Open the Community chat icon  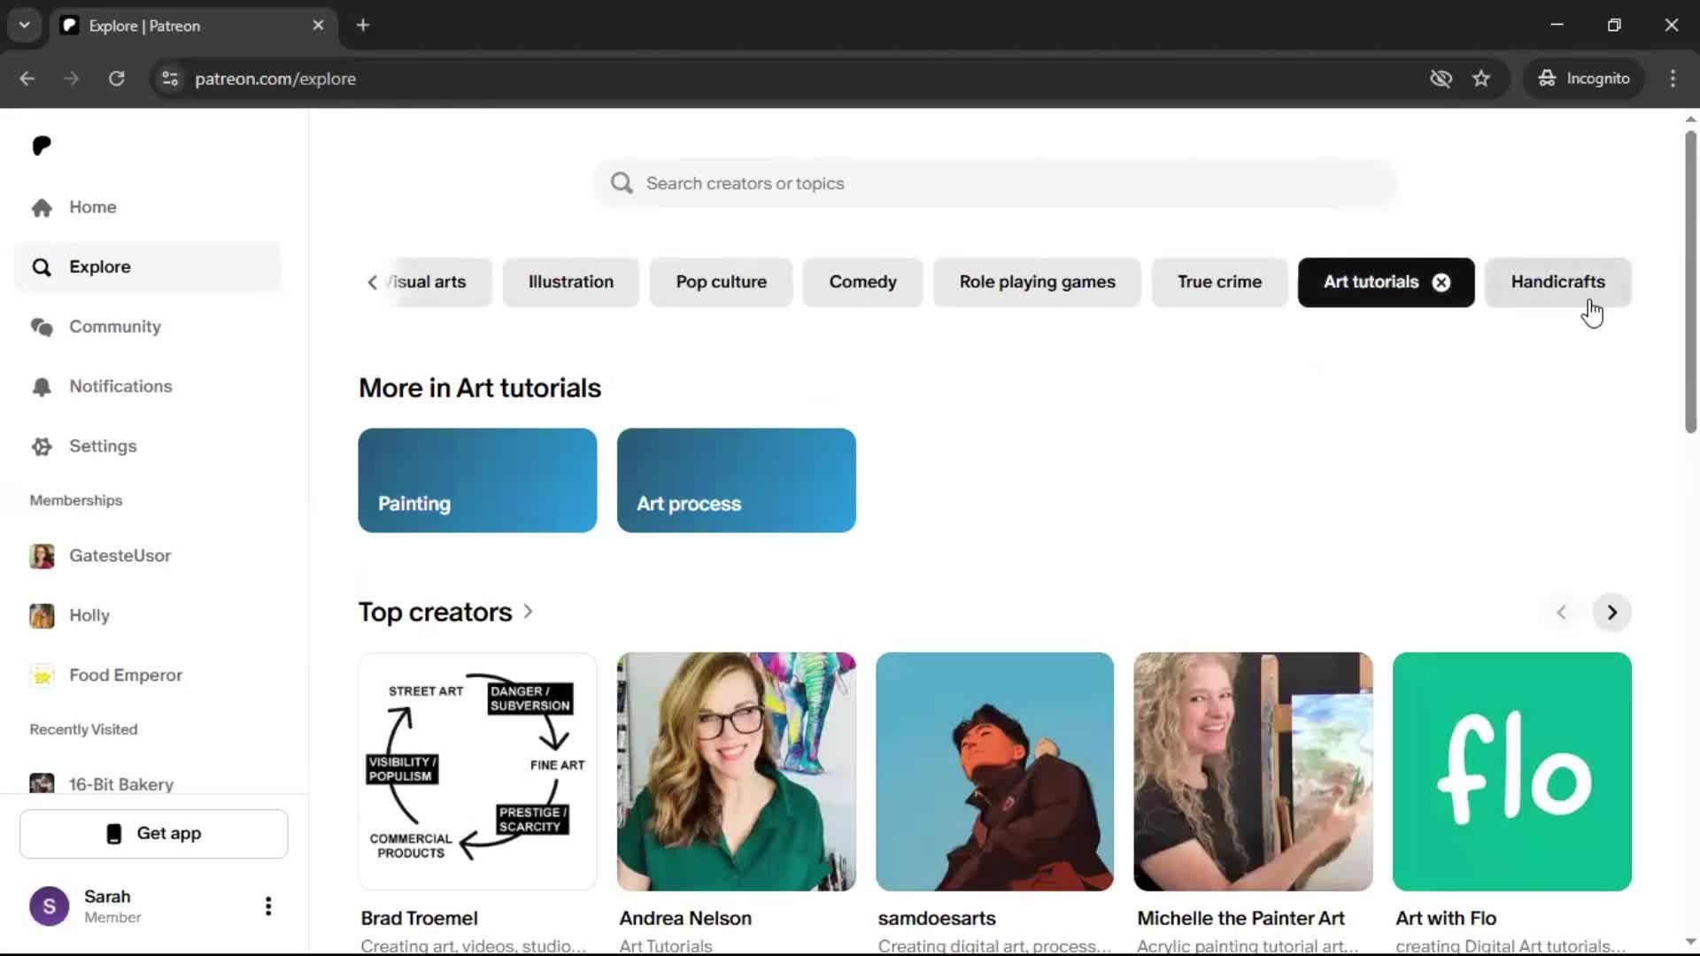pos(42,327)
